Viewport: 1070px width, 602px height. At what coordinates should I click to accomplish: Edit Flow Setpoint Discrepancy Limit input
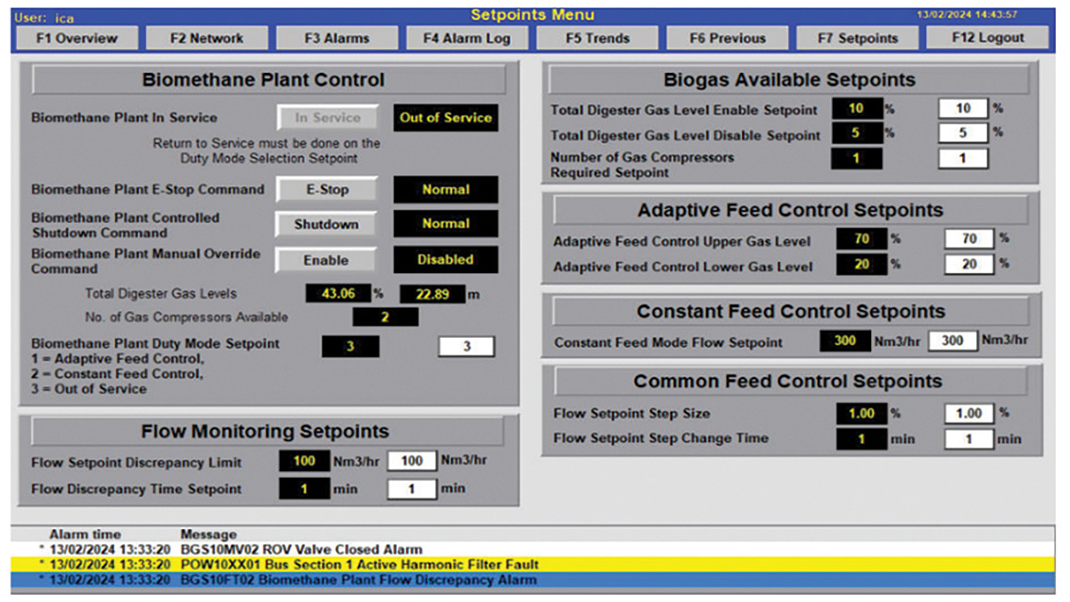[x=411, y=461]
